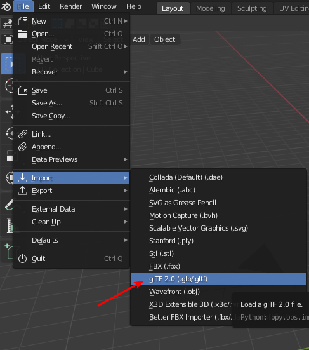Switch to the UV Editing workspace tab
The image size is (309, 350).
coord(292,8)
